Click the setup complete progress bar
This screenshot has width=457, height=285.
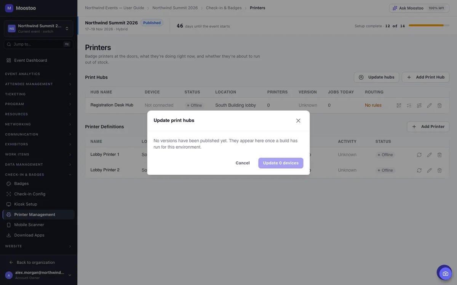coord(428,25)
